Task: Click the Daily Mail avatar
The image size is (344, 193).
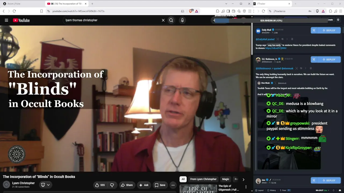Action: coord(258,31)
